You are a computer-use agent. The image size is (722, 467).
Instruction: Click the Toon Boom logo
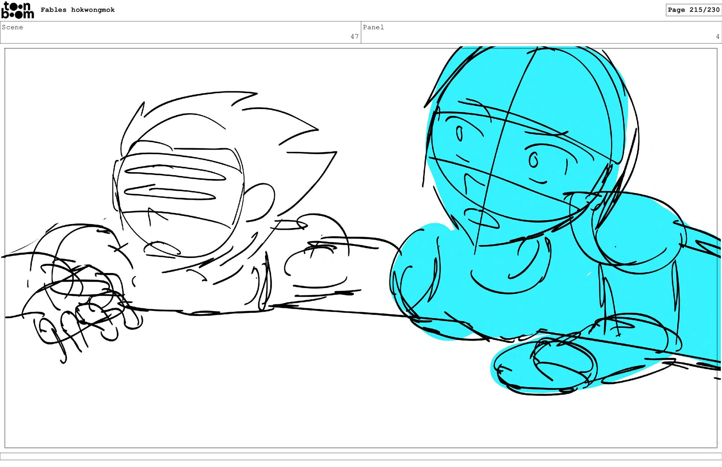[17, 10]
